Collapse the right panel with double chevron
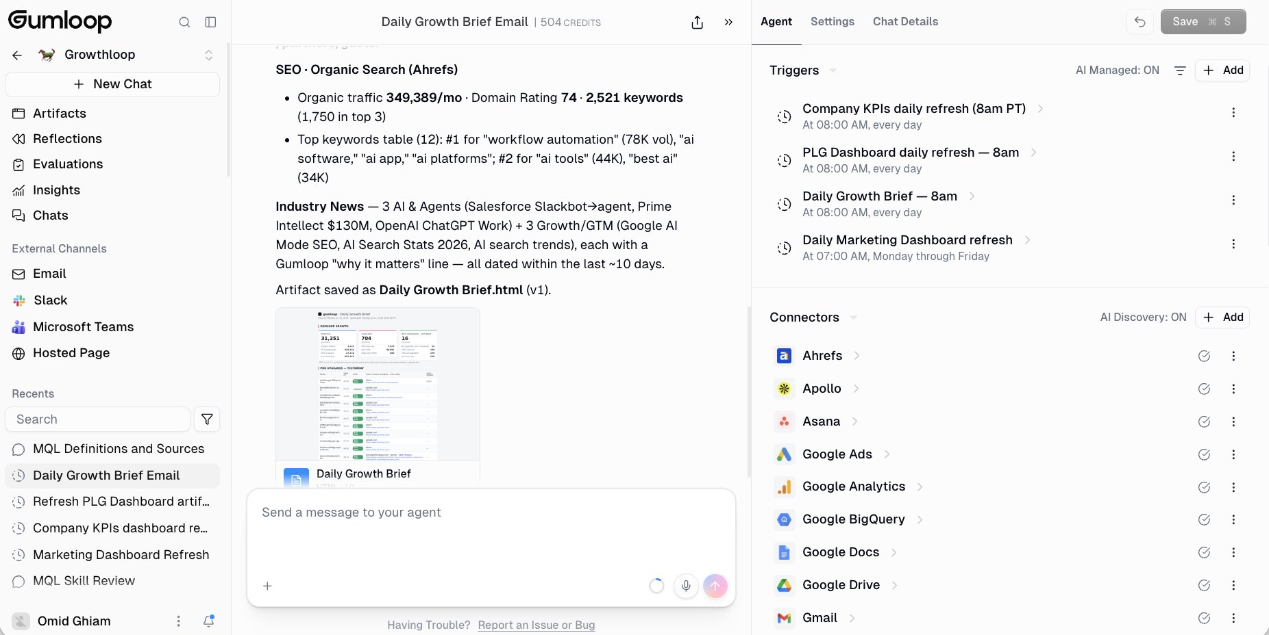 coord(728,22)
